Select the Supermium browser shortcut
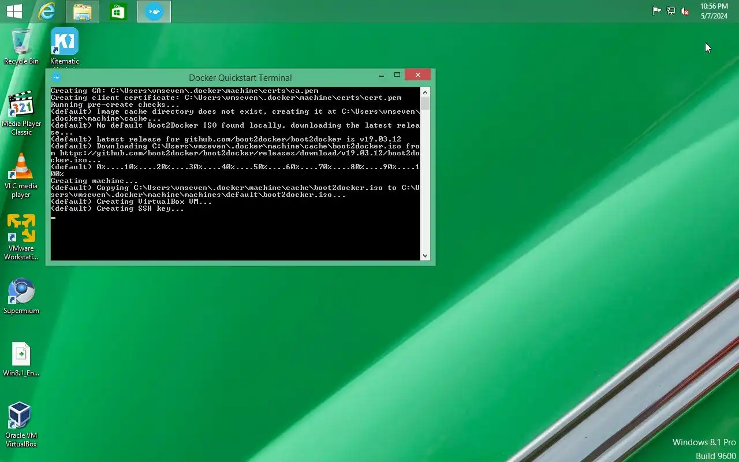 tap(21, 297)
